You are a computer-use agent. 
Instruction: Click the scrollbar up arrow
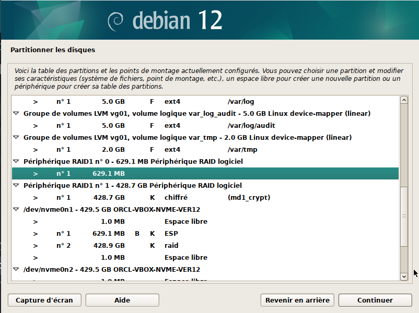click(404, 100)
